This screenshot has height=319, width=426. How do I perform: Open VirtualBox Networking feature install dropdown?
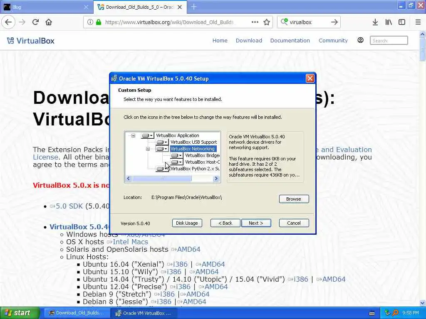(x=162, y=149)
